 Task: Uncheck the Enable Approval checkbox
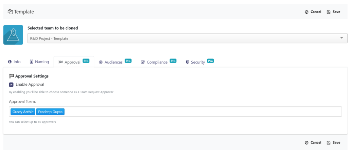pos(11,85)
